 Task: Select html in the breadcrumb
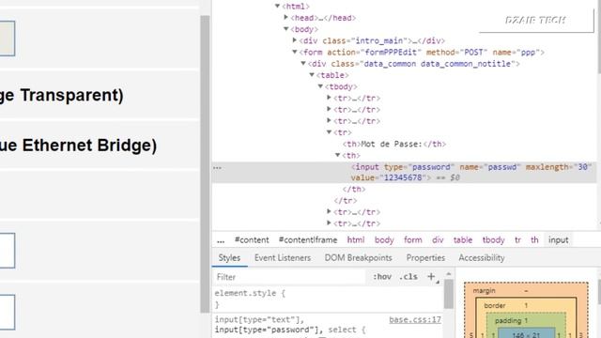pyautogui.click(x=356, y=240)
